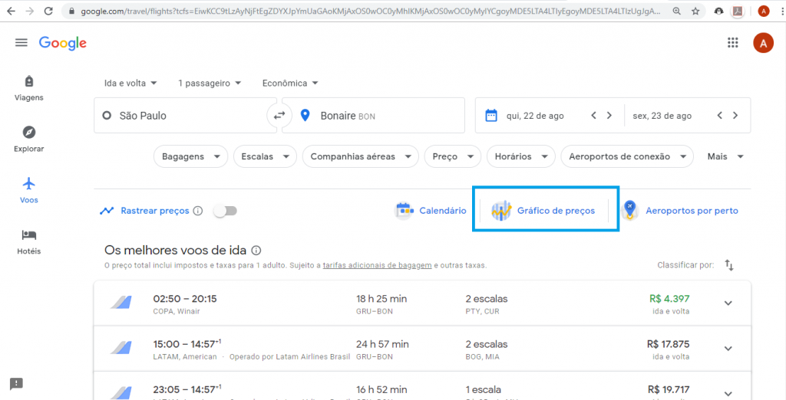This screenshot has width=786, height=400.
Task: Open the Calendário view
Action: pyautogui.click(x=431, y=211)
